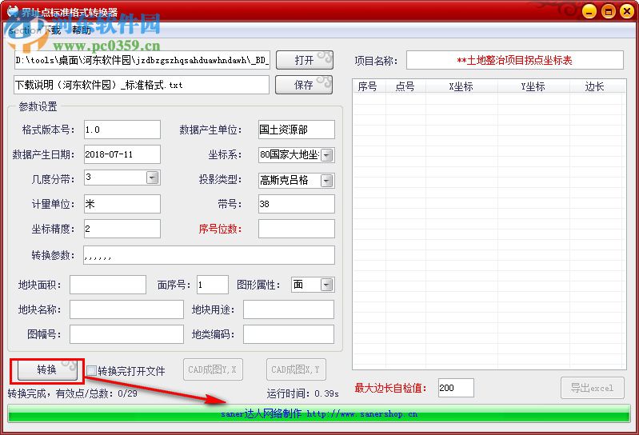The width and height of the screenshot is (639, 435).
Task: Edit the 面序号 field
Action: (x=212, y=285)
